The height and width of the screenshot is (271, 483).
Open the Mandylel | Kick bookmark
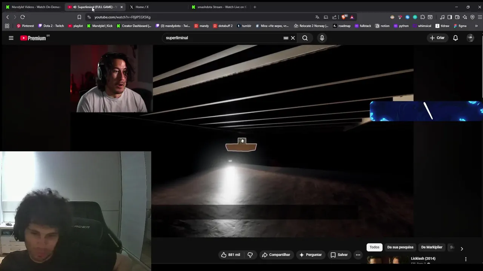coord(100,26)
